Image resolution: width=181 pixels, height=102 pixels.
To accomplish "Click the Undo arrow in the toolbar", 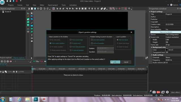I will 44,9.
